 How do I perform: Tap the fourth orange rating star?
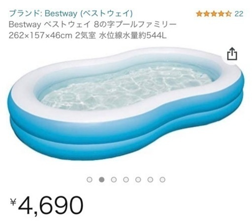click(221, 14)
